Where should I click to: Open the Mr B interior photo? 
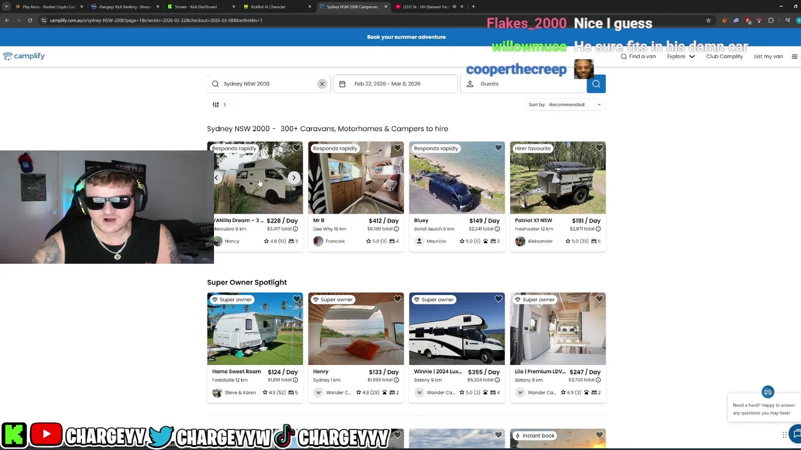tap(356, 177)
